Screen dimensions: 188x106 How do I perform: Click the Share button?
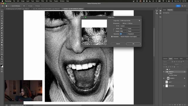(178, 6)
